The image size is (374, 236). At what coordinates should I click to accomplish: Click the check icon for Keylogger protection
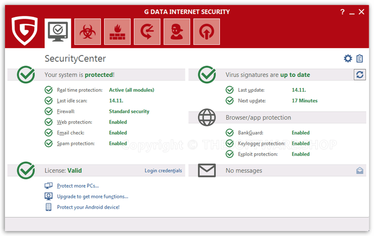pyautogui.click(x=230, y=143)
